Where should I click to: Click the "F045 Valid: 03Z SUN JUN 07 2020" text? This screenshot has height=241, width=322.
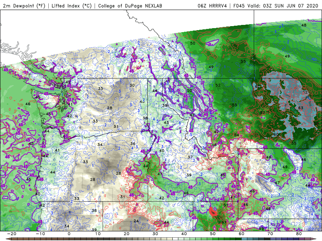pos(276,6)
